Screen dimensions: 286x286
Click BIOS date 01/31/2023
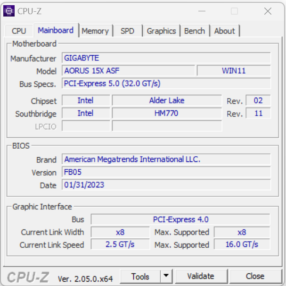(x=166, y=185)
